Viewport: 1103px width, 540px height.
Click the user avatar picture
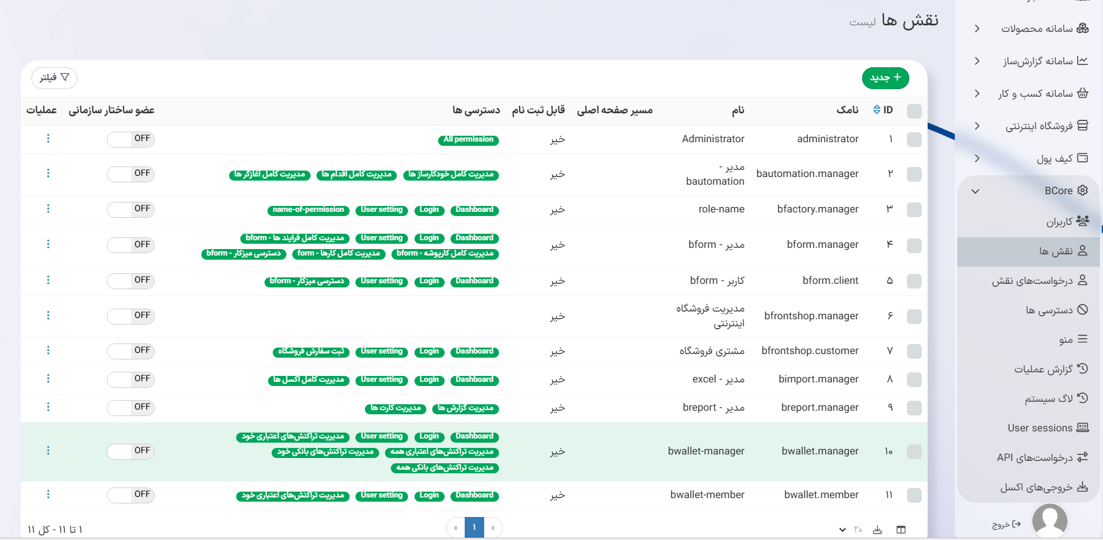(1049, 521)
